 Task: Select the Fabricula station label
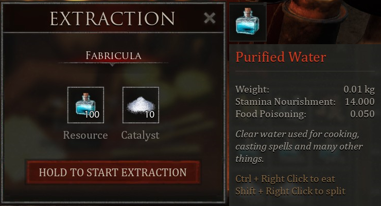[x=113, y=55]
